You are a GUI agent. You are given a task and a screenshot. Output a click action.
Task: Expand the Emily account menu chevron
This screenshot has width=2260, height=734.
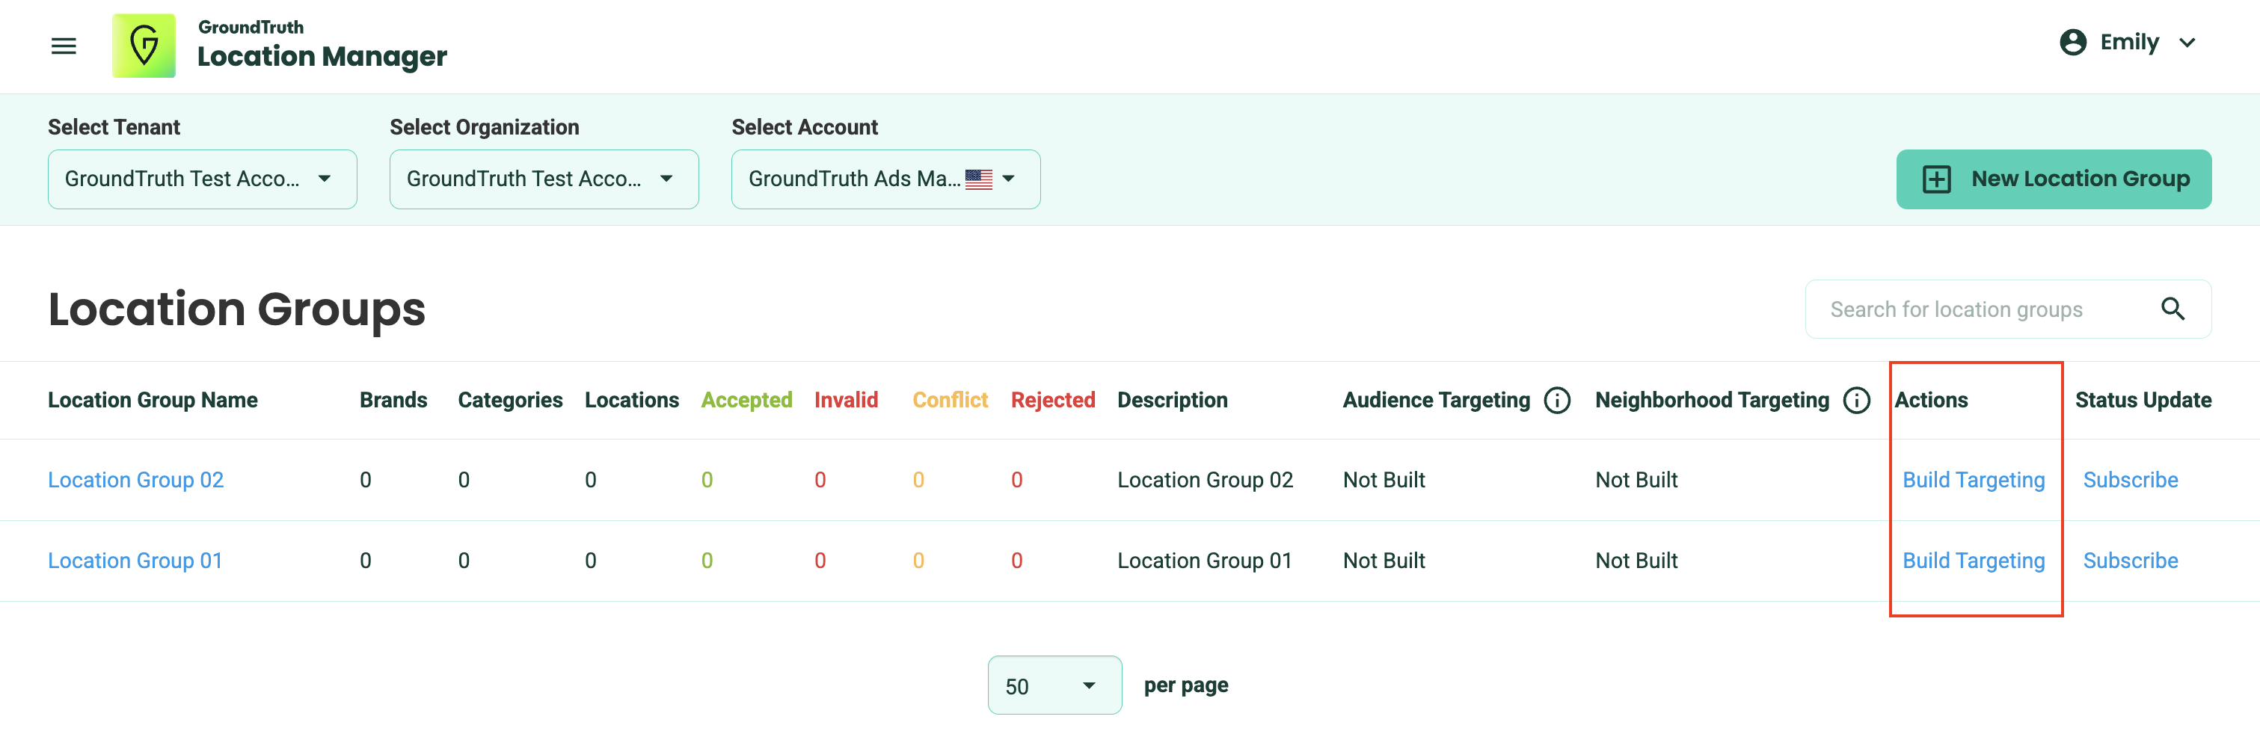(x=2187, y=43)
